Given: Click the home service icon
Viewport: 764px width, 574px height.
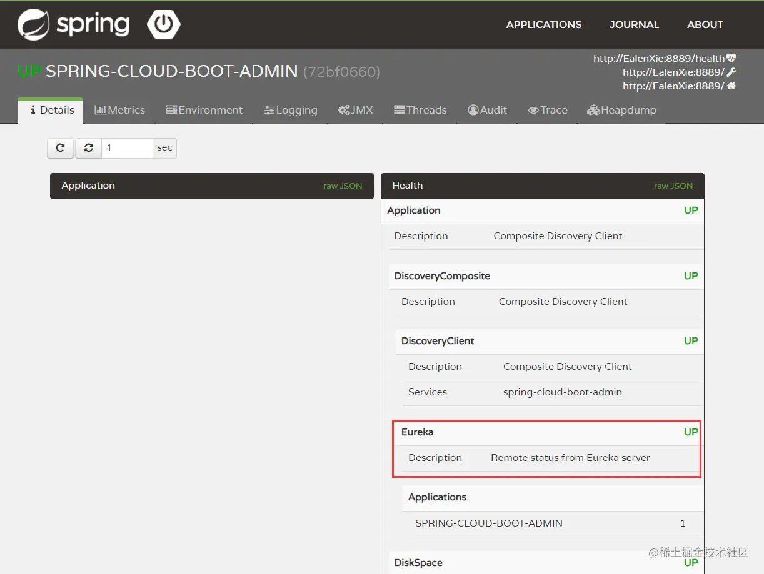Looking at the screenshot, I should click(x=731, y=86).
